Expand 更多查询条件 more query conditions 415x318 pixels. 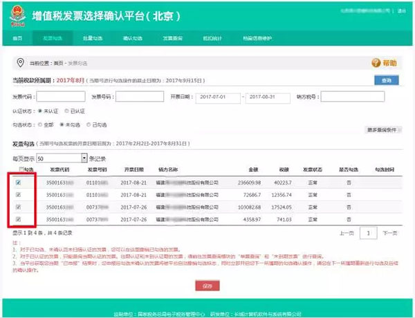(x=384, y=130)
